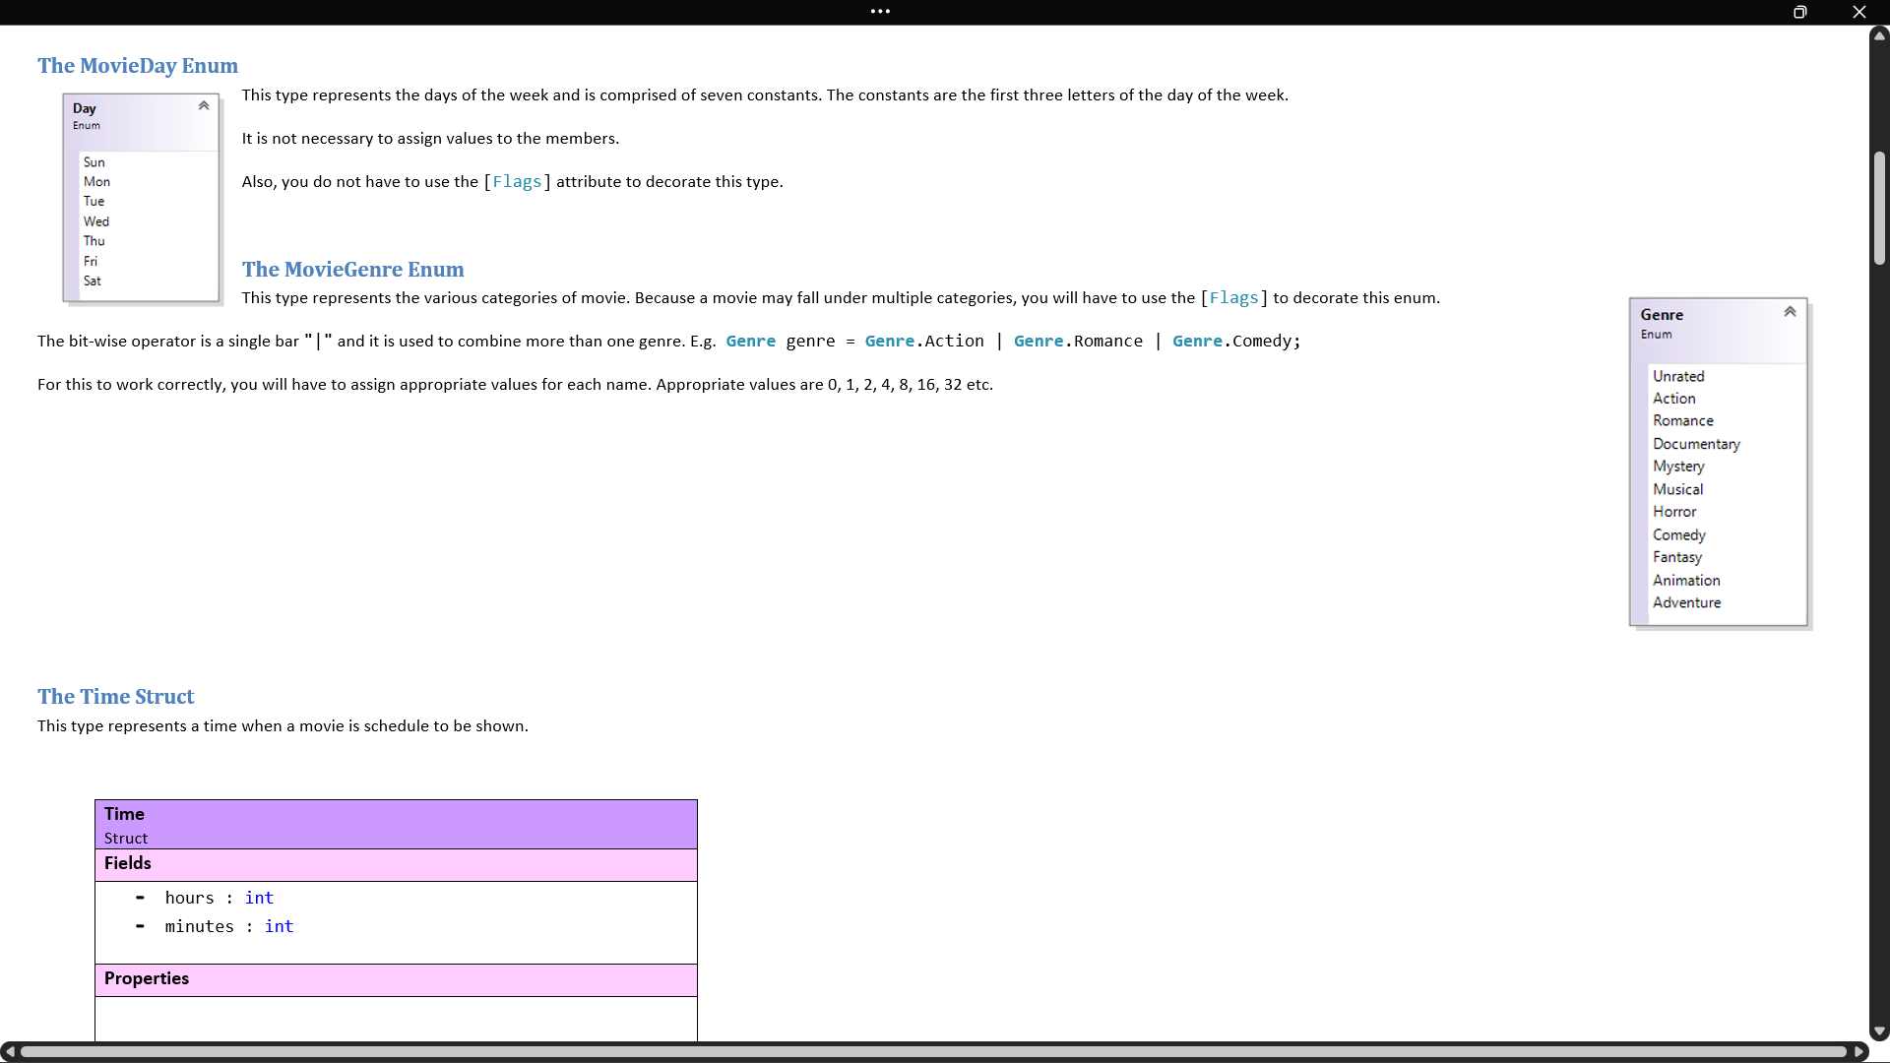Collapse the Genre enum chevron icon

[1790, 312]
